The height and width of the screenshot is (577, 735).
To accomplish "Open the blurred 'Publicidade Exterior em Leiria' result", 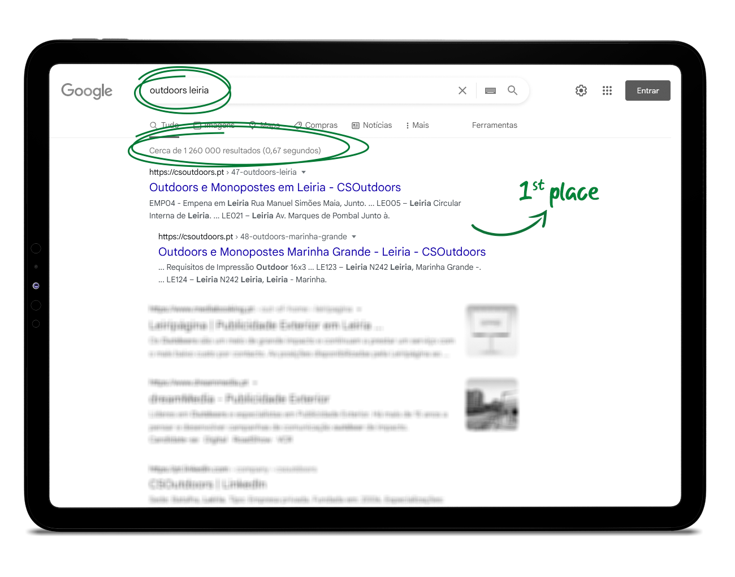I will [266, 325].
